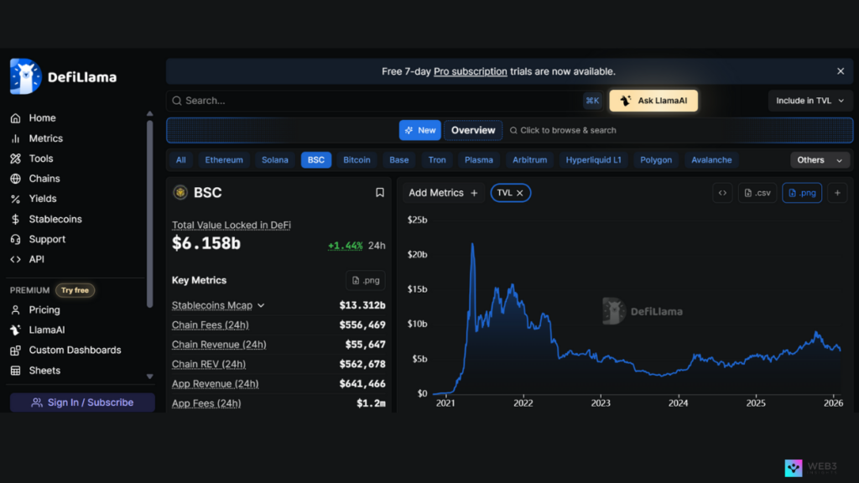Select the Metrics icon in the sidebar
The image size is (859, 483).
click(x=16, y=138)
